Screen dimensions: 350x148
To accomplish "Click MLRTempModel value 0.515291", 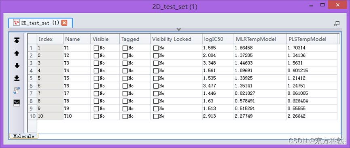I will 260,108.
